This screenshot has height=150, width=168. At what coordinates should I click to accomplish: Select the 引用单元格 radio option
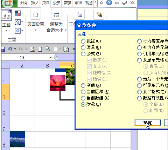[x=139, y=54]
